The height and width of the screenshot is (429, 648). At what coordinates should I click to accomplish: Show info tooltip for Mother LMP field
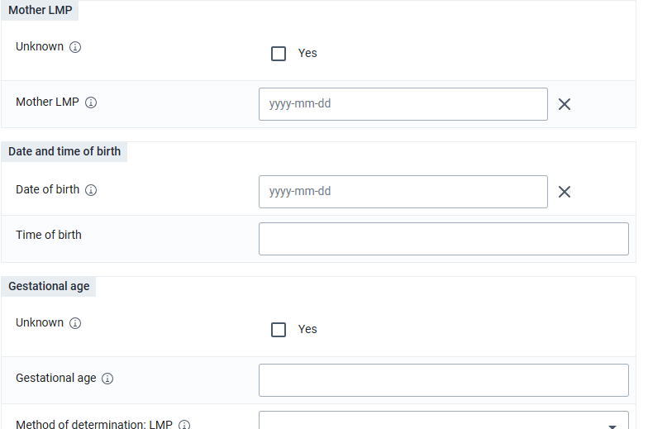pyautogui.click(x=91, y=102)
